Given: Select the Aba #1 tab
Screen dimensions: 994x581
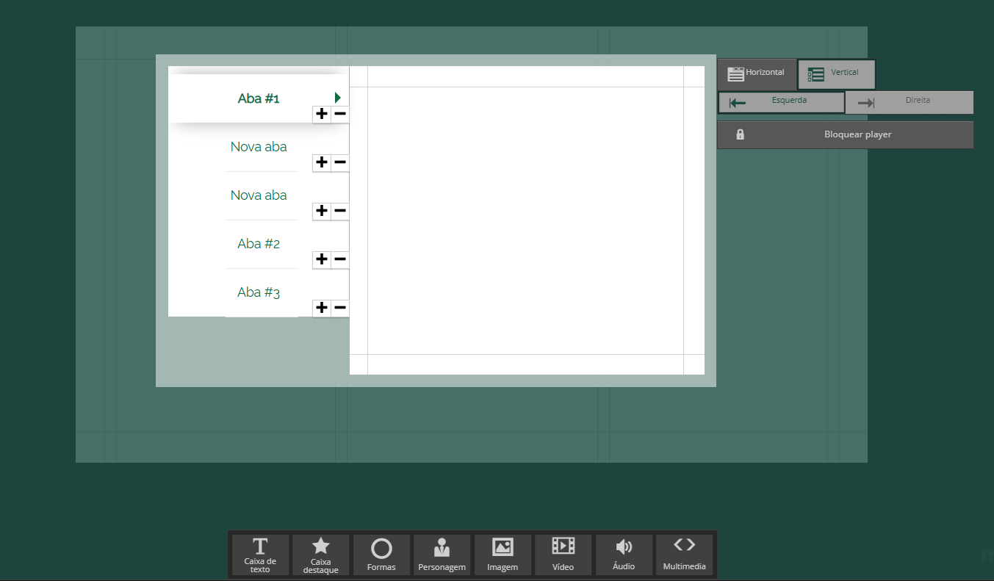Looking at the screenshot, I should pyautogui.click(x=259, y=98).
